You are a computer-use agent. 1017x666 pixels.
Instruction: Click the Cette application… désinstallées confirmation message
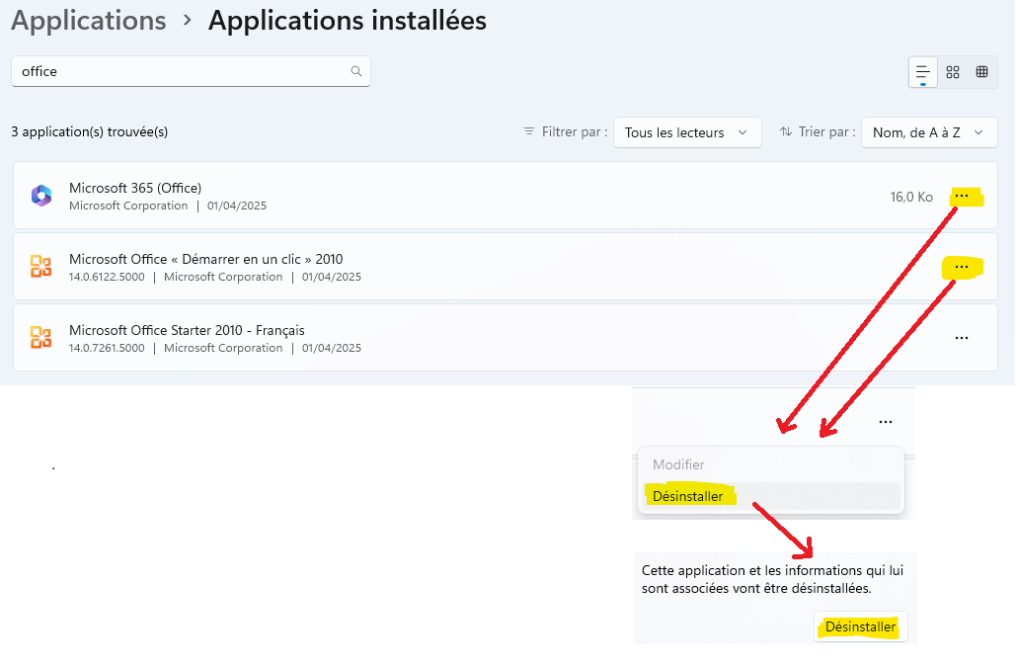click(x=772, y=580)
